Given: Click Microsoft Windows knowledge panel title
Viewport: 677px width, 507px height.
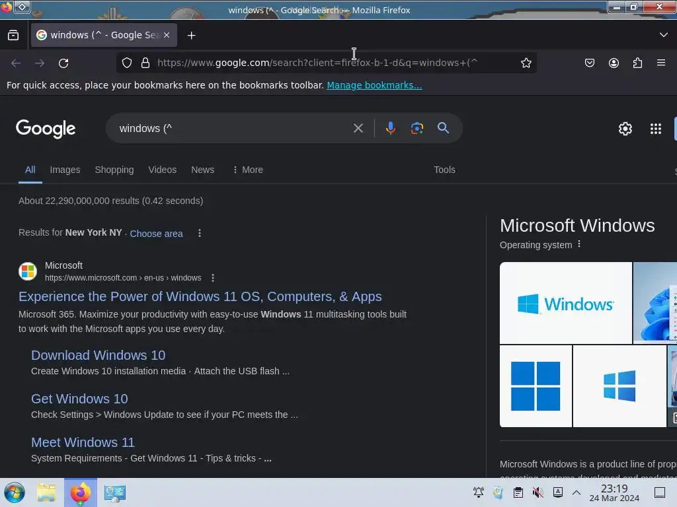Looking at the screenshot, I should [577, 226].
